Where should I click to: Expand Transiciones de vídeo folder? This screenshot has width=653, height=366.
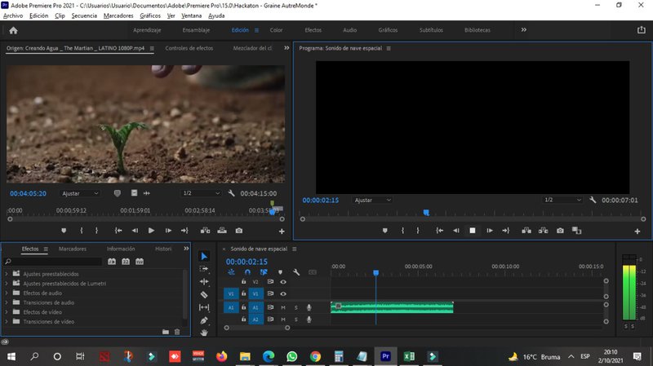coord(7,321)
